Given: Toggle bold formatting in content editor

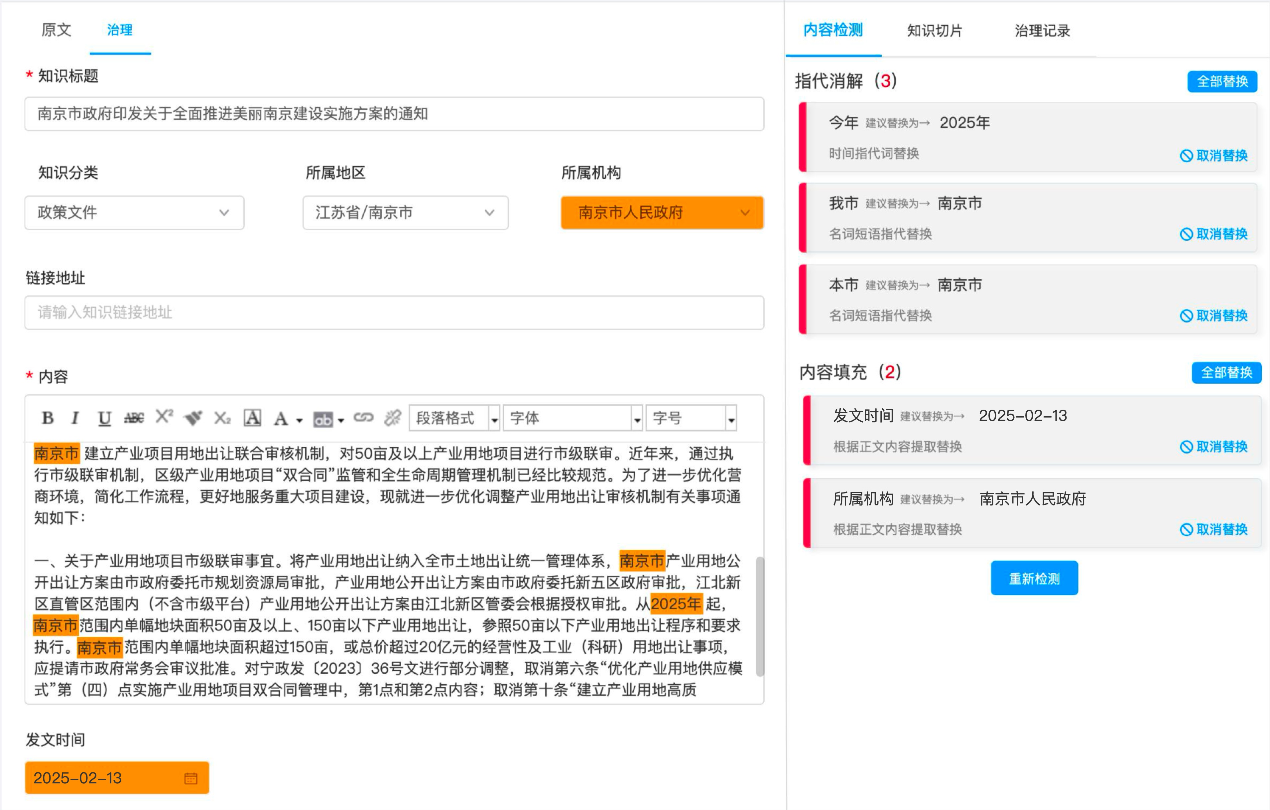Looking at the screenshot, I should click(x=48, y=418).
